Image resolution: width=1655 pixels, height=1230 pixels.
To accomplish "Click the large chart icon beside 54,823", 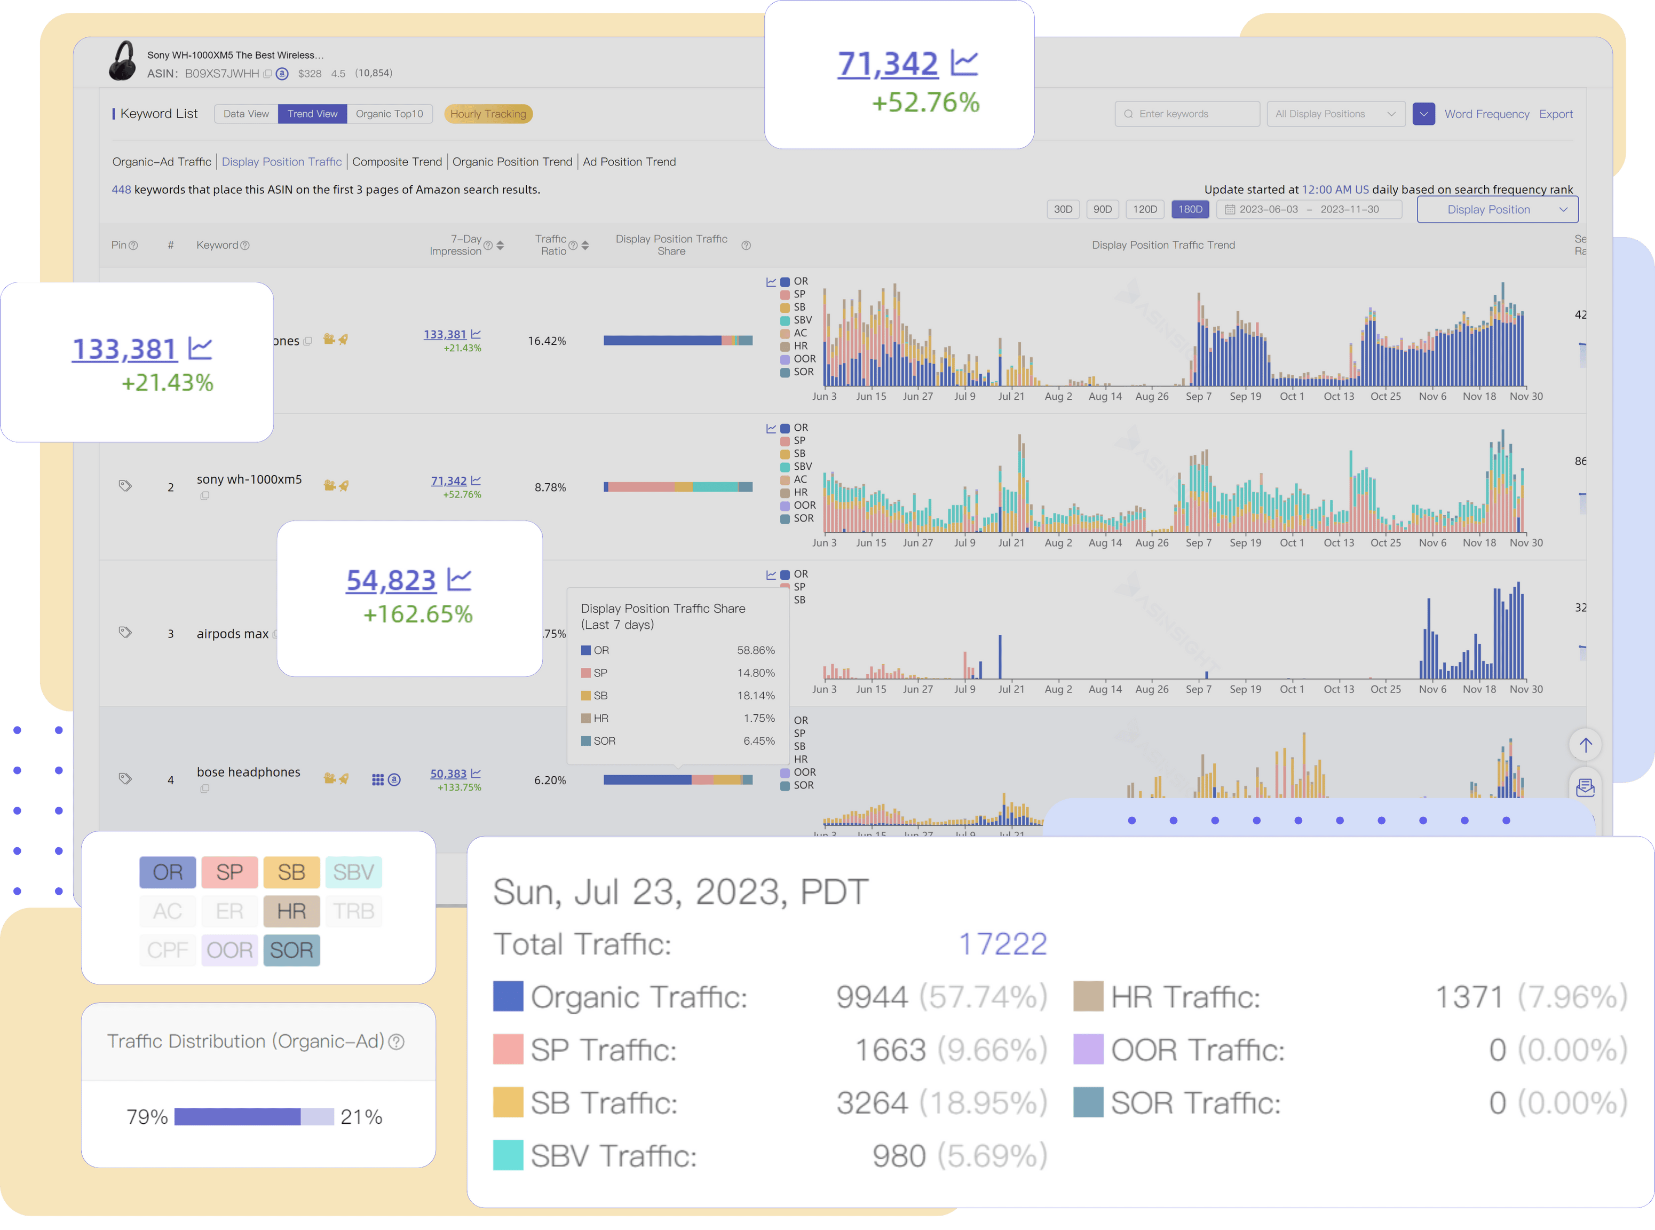I will pyautogui.click(x=459, y=579).
